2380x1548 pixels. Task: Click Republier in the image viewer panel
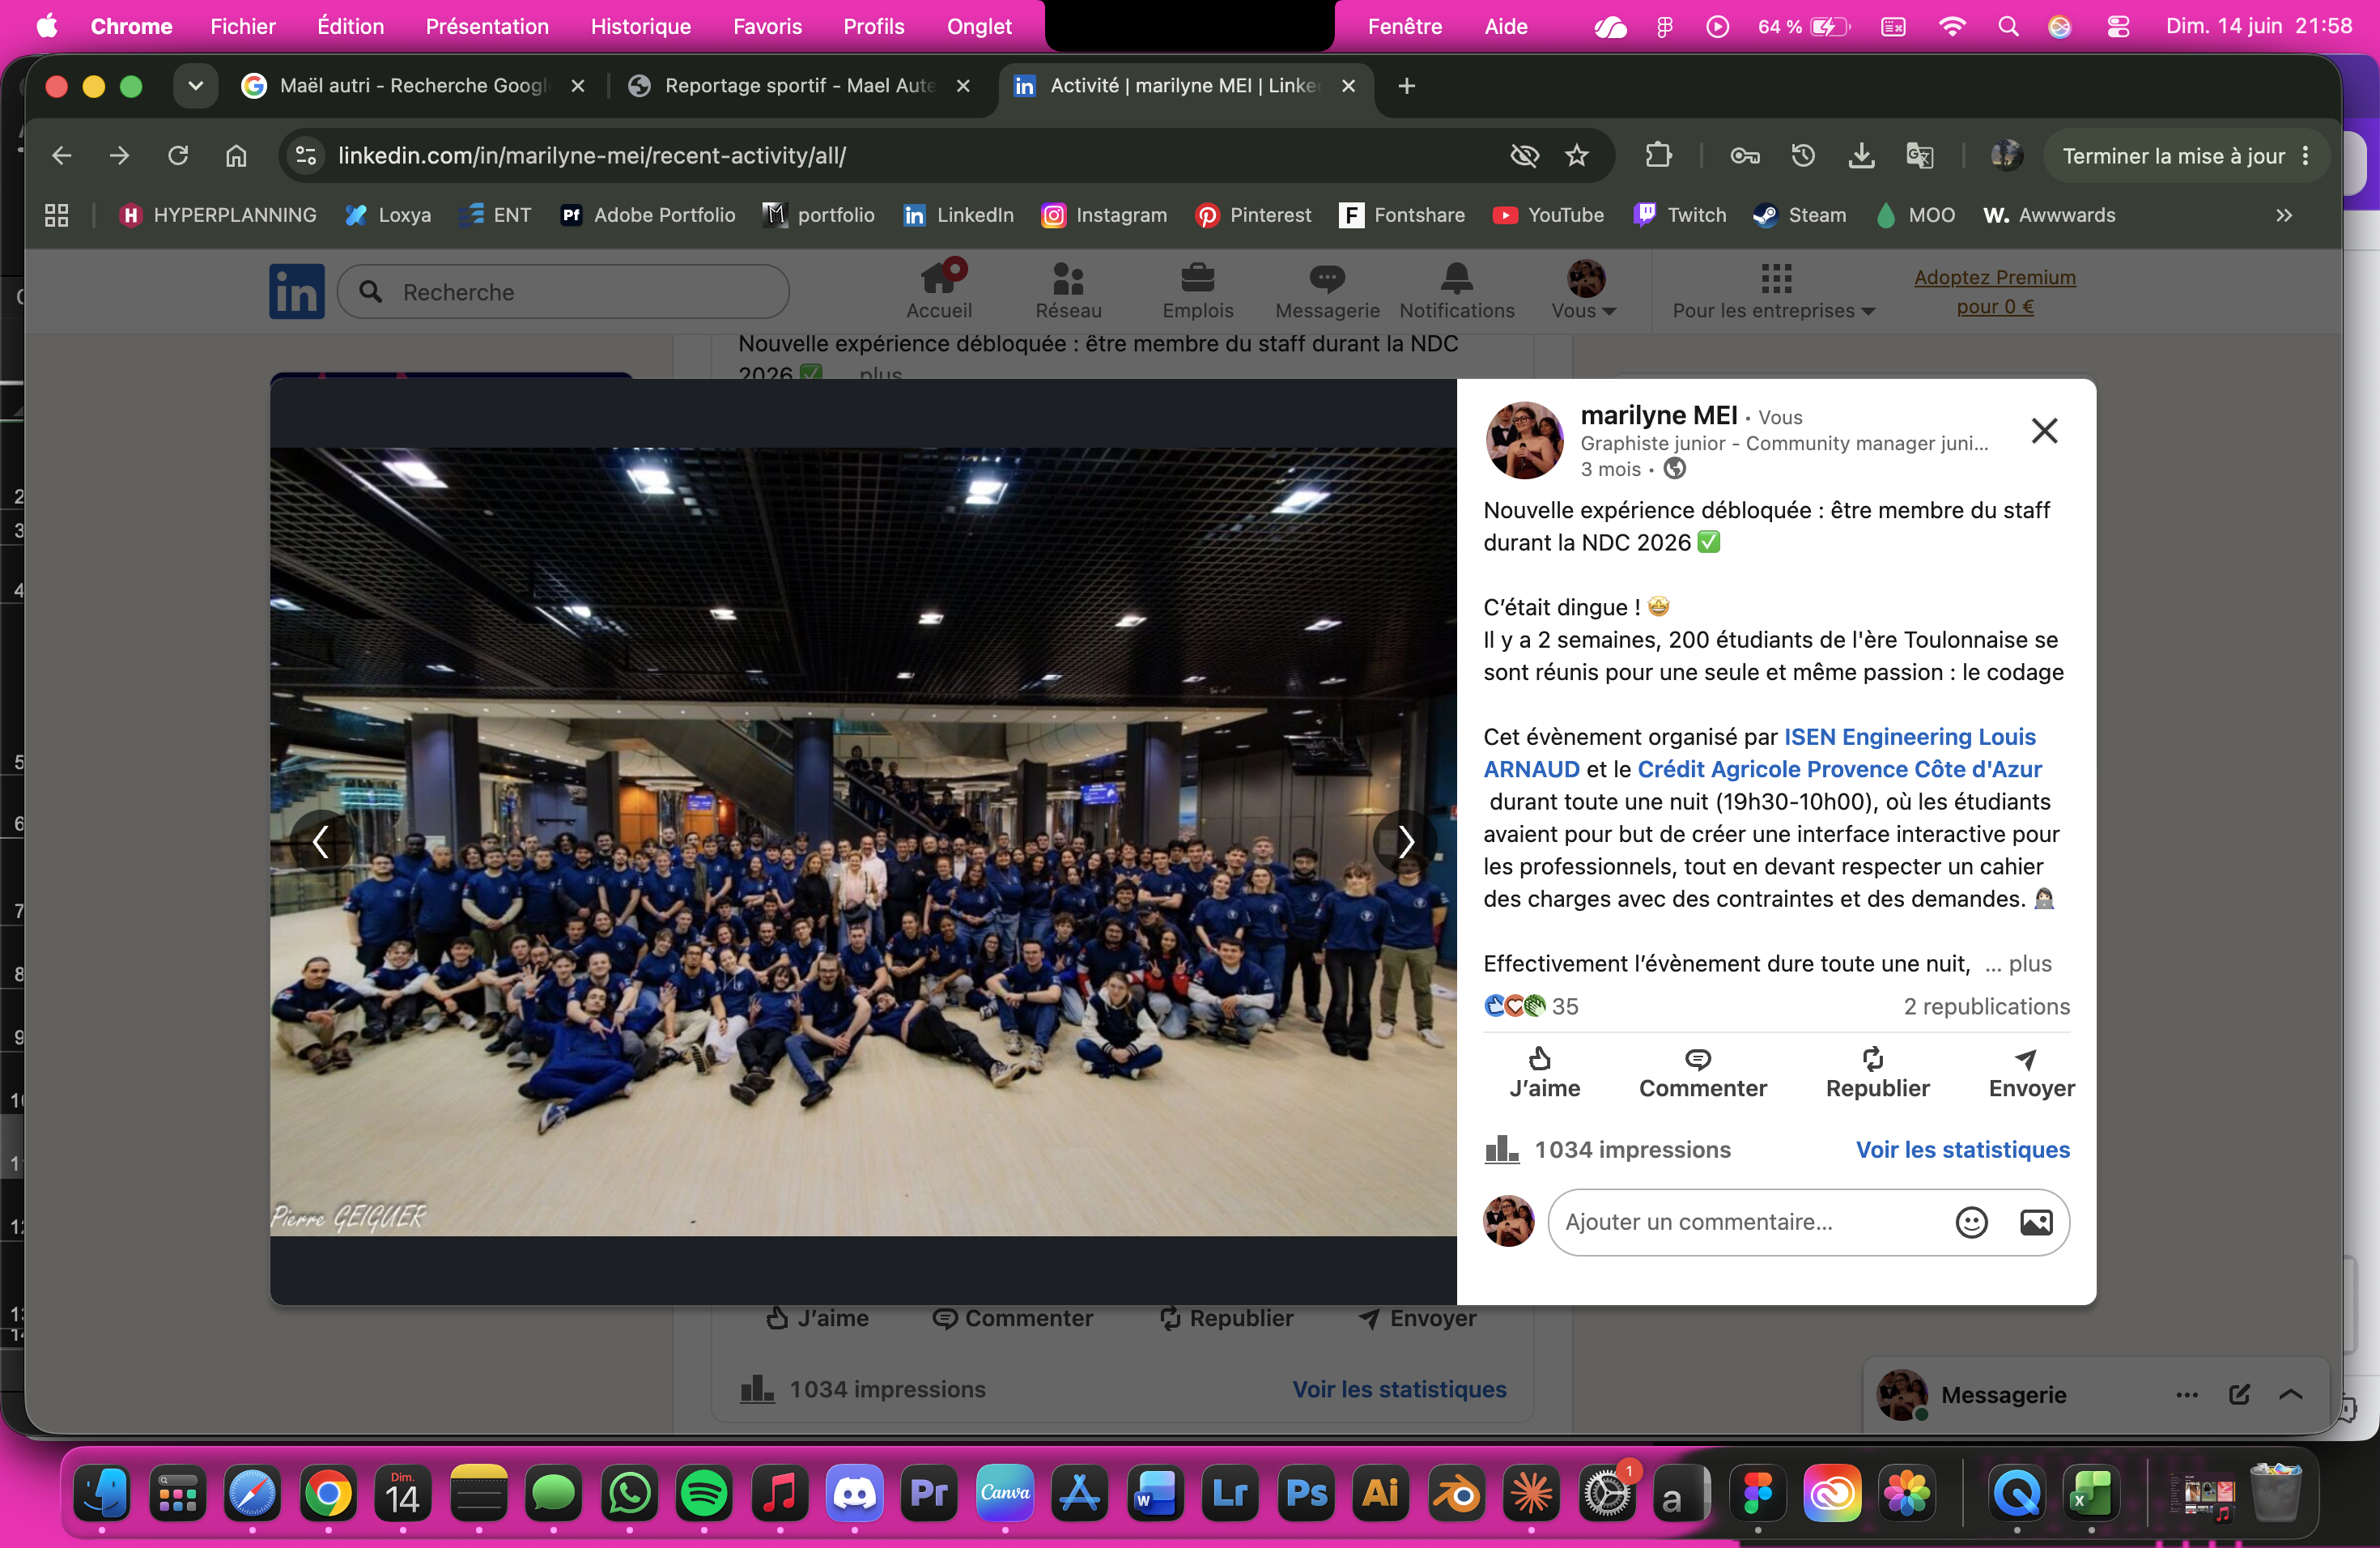[x=1877, y=1073]
